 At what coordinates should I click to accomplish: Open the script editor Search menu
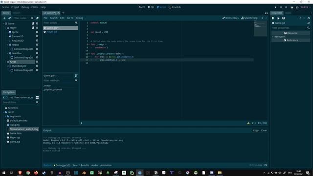pos(54,18)
